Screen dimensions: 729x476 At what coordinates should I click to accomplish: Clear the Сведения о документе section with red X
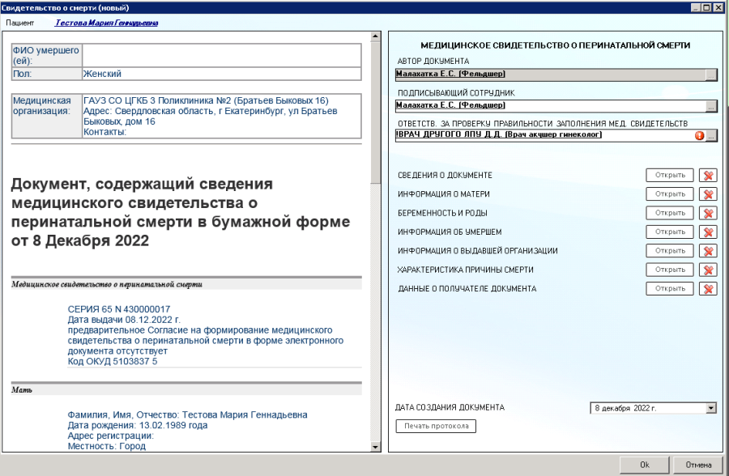[708, 175]
